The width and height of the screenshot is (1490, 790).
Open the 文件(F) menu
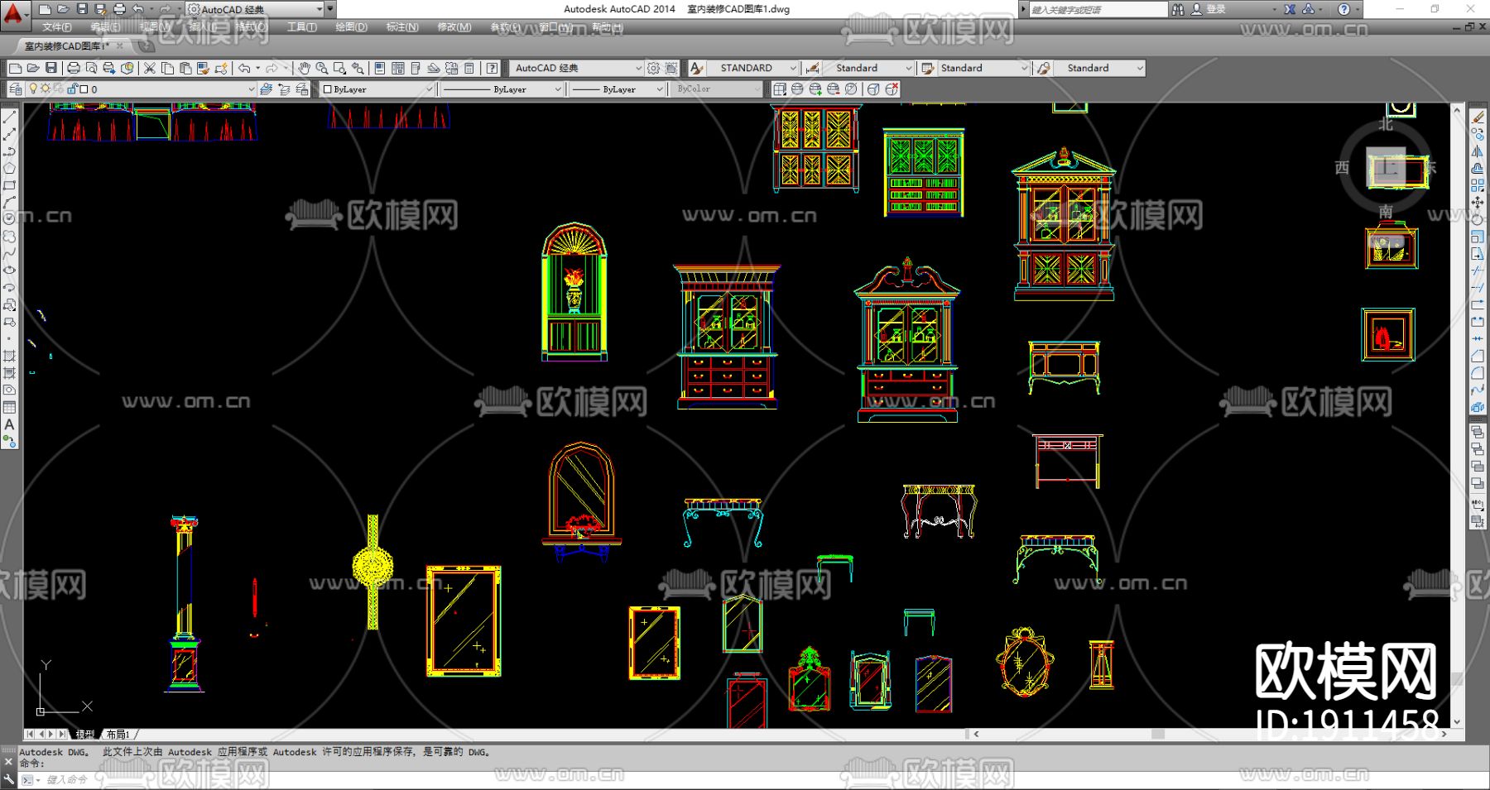(57, 27)
